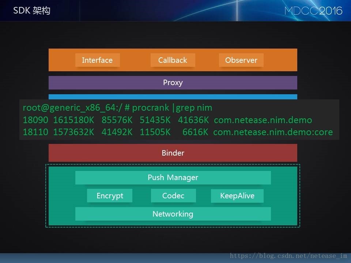Click the Encrypt module box

click(x=110, y=196)
